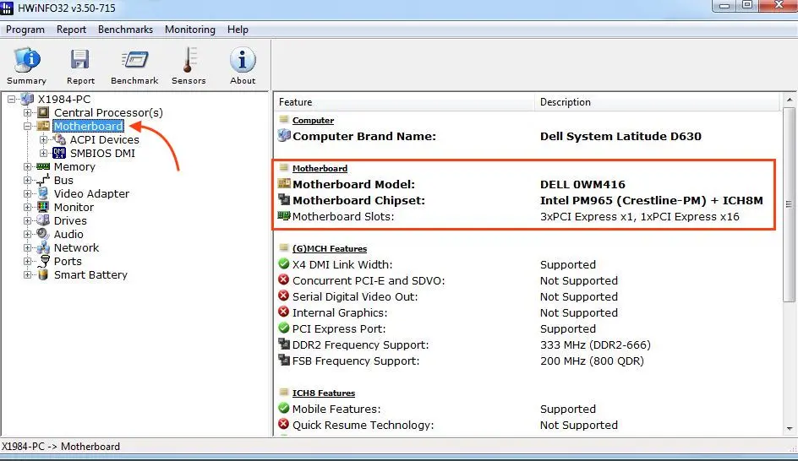
Task: Click the '(G)MCH Features' section heading
Action: tap(330, 248)
